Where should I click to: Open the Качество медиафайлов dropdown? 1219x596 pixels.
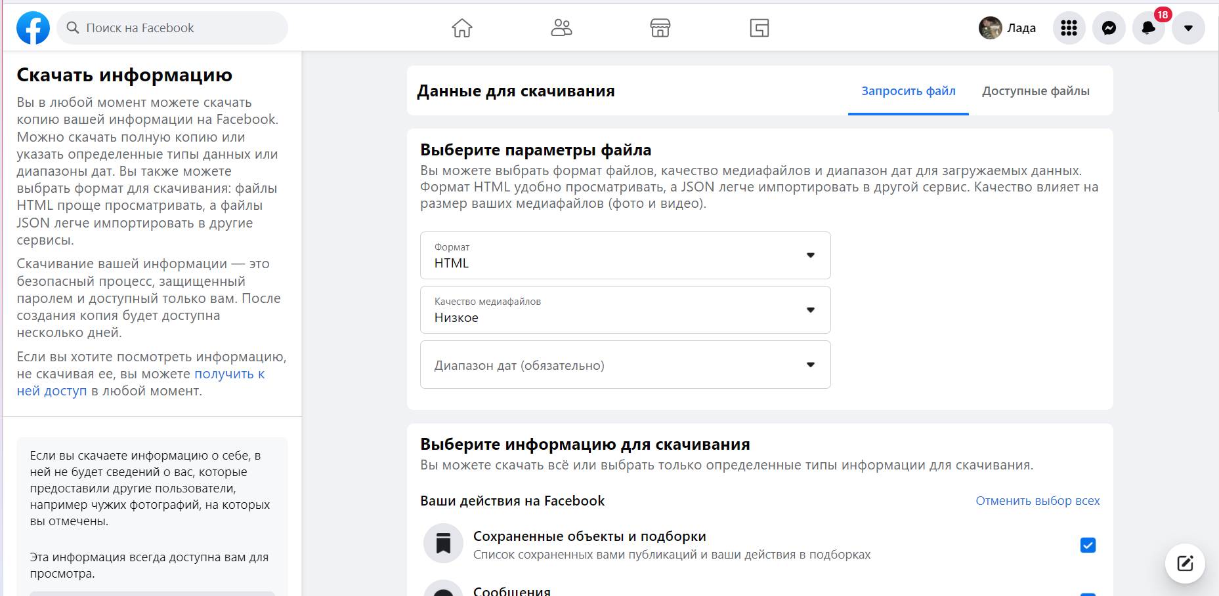626,310
